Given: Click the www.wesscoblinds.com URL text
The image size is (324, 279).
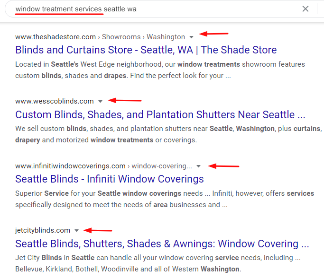Looking at the screenshot, I should (55, 101).
